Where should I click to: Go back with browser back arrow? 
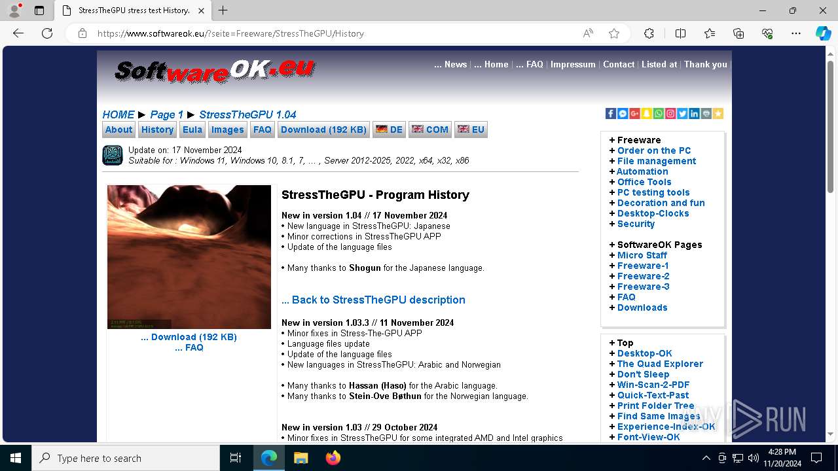18,33
